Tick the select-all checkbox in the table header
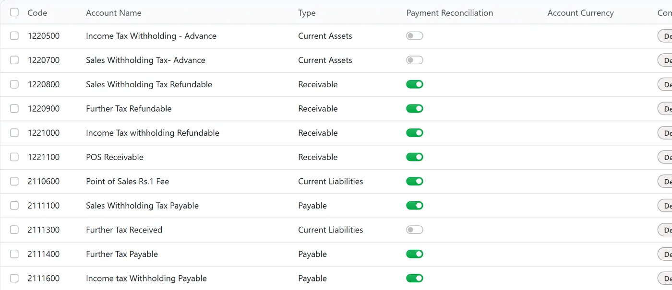 click(14, 12)
